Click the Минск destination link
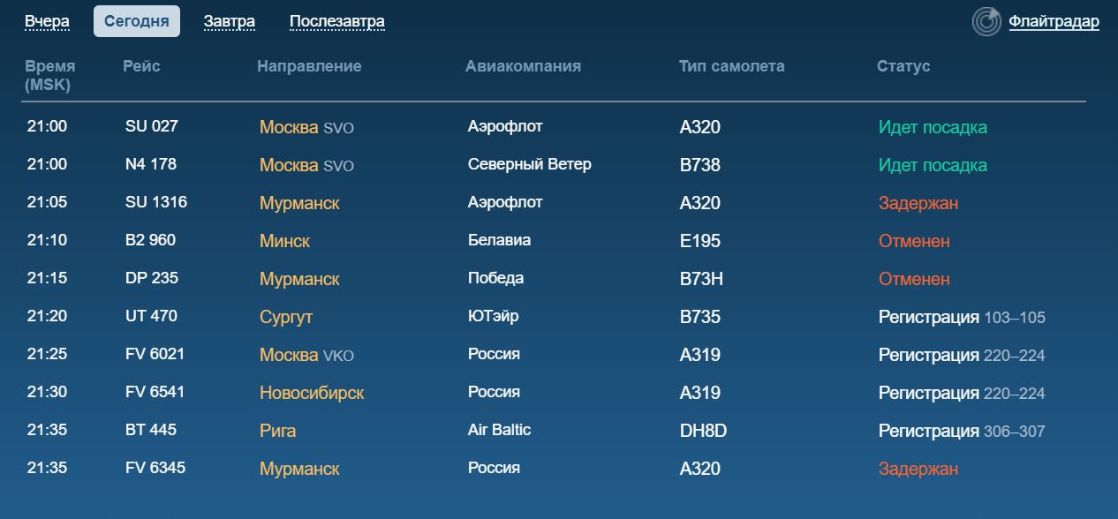Screen dimensions: 1118x519 coord(284,241)
